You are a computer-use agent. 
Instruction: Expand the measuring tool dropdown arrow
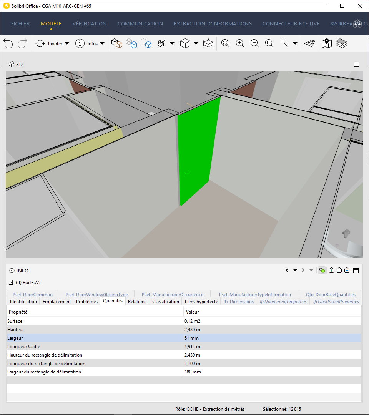point(295,43)
